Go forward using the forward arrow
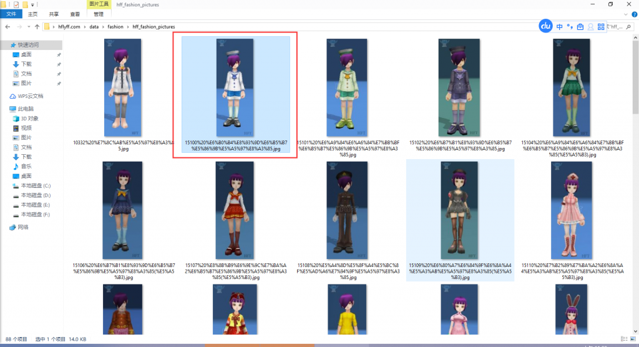This screenshot has width=639, height=347. pos(19,27)
